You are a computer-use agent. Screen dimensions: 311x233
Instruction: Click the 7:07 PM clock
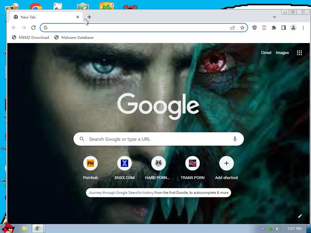pyautogui.click(x=294, y=229)
